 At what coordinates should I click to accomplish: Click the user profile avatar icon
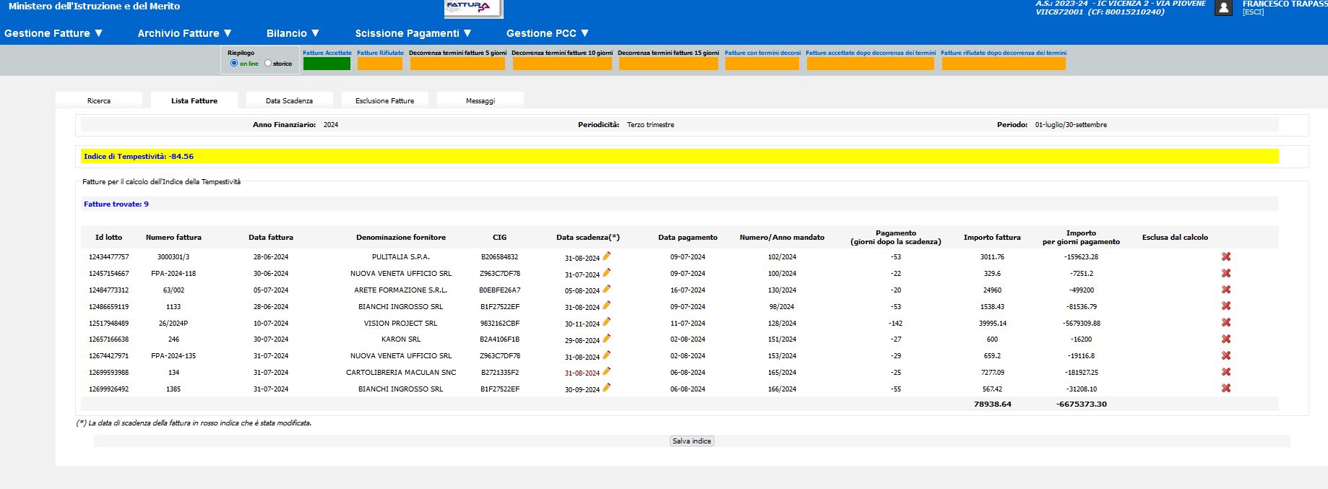click(x=1223, y=8)
